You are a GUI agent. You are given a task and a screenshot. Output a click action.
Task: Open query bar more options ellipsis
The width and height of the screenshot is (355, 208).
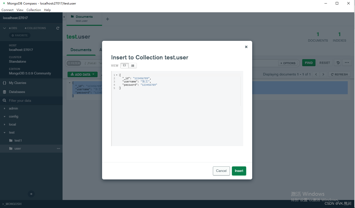tap(347, 63)
